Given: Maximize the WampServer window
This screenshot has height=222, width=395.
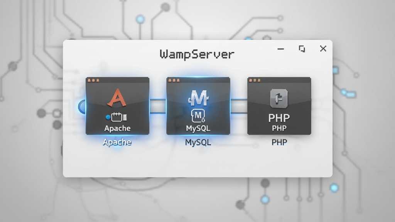Looking at the screenshot, I should pos(302,49).
